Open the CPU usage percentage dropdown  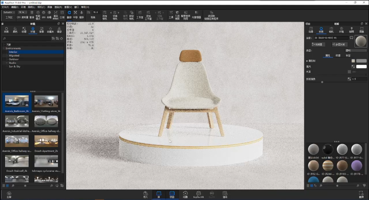point(23,12)
